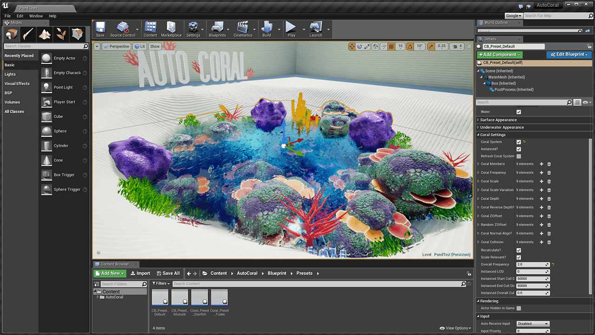The width and height of the screenshot is (595, 335).
Task: Select Foliage mode leaf icon
Action: (61, 34)
